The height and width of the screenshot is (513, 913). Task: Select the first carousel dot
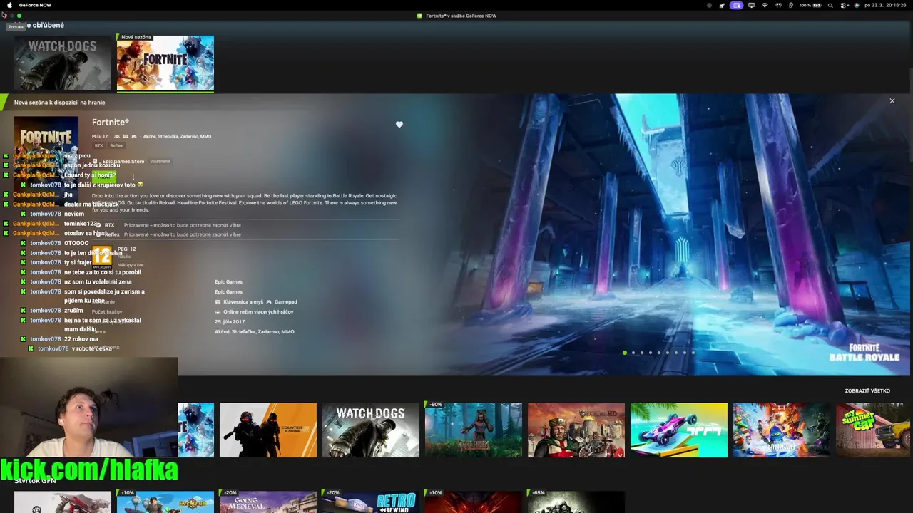625,353
